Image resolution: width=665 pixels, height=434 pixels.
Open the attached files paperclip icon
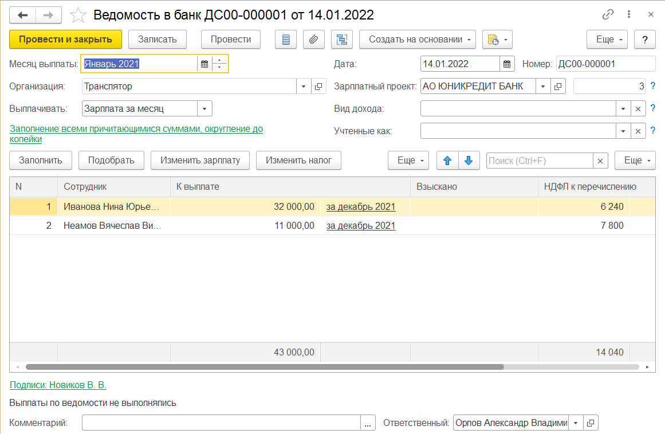tap(313, 40)
